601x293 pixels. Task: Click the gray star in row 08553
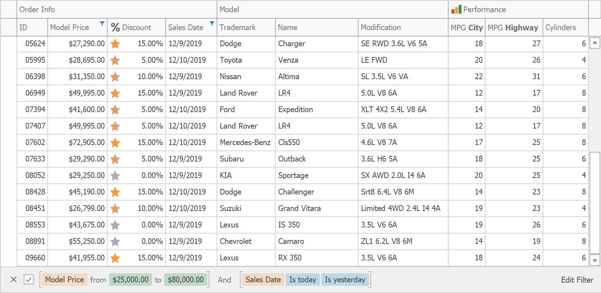pos(115,225)
